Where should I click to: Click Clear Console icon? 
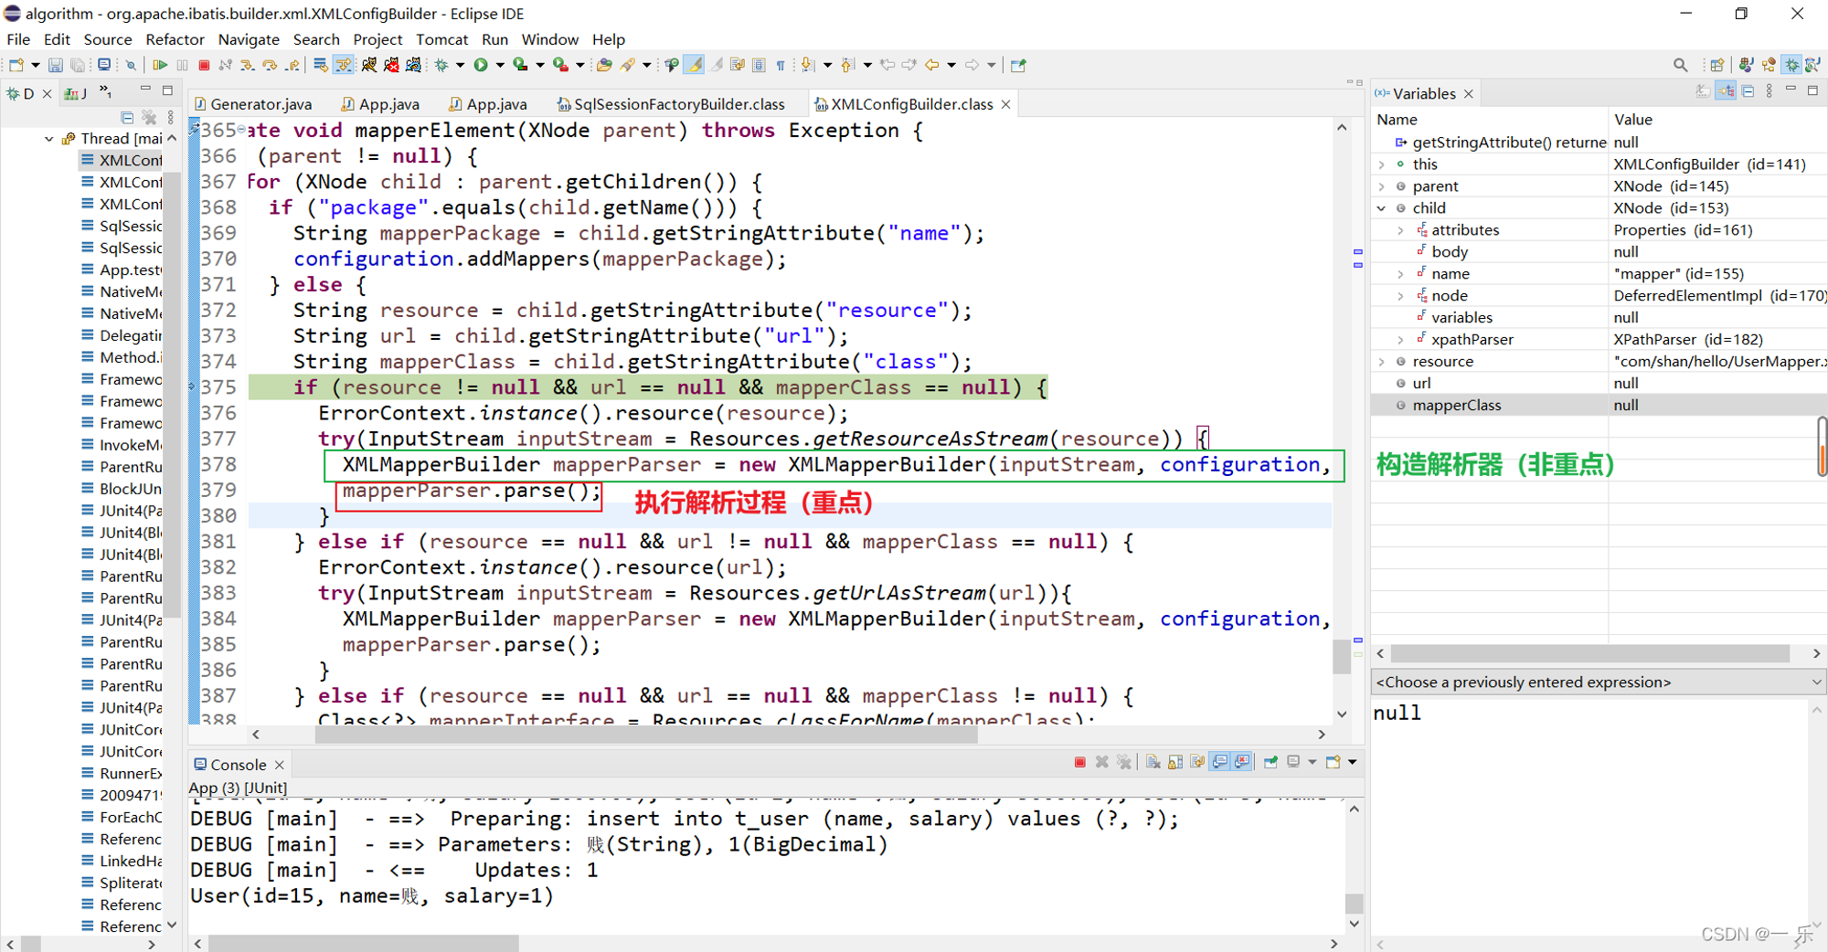coord(1153,762)
